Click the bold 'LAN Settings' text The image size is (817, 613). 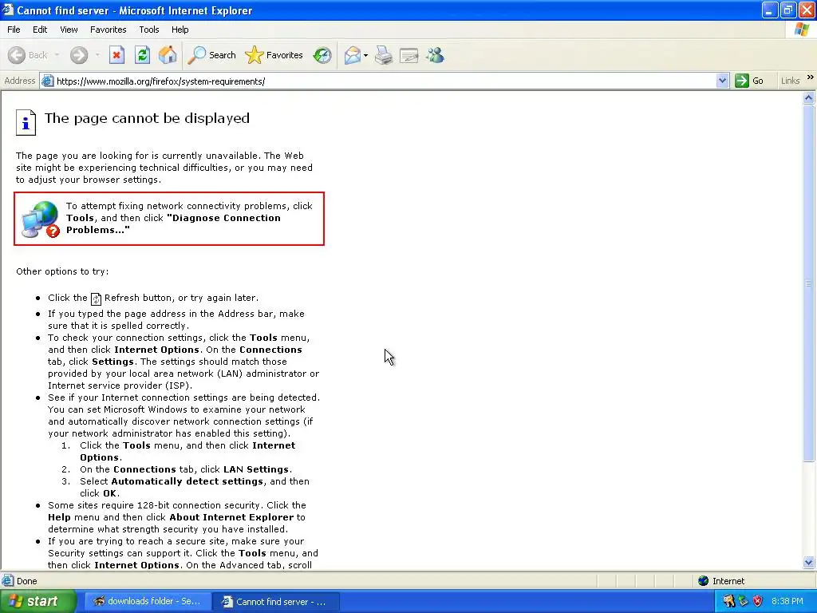(x=256, y=469)
